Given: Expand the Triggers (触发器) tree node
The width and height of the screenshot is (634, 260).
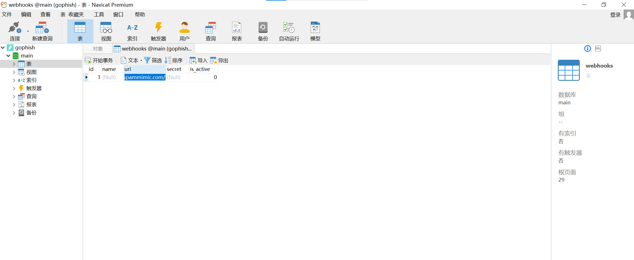Looking at the screenshot, I should pos(14,88).
